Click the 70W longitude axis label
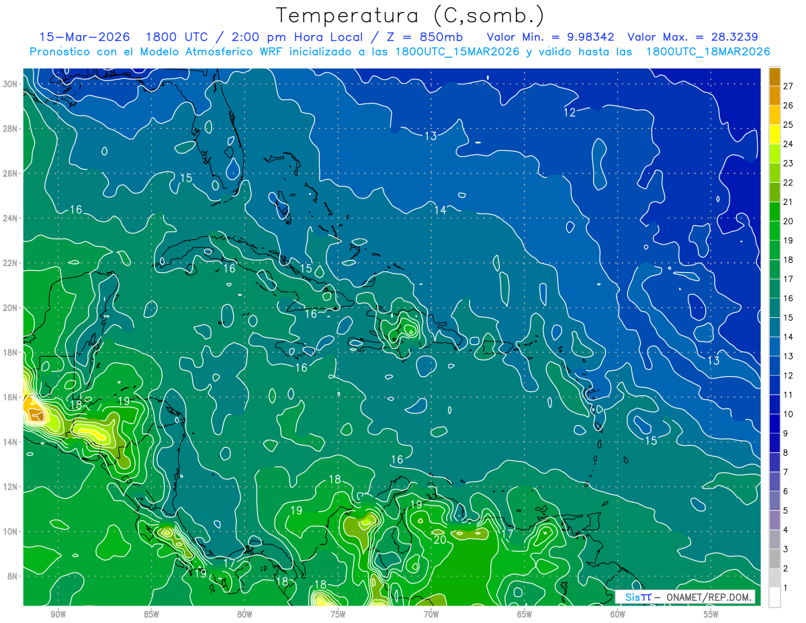Screen dimensions: 806x623 (x=431, y=614)
